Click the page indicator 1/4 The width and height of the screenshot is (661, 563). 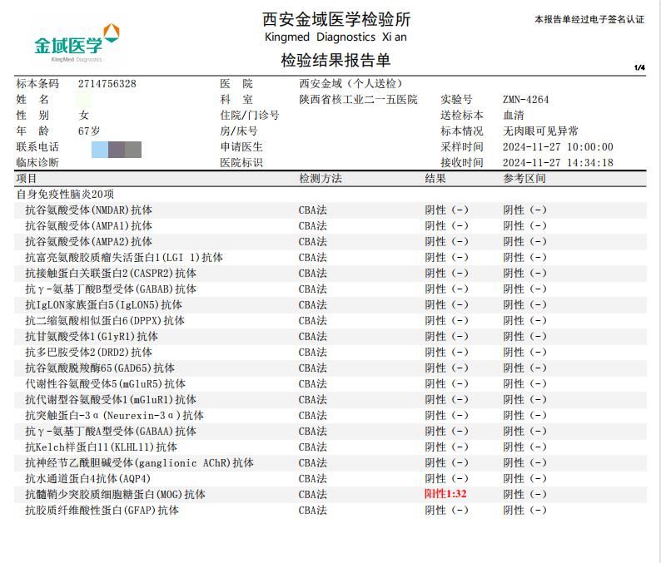[x=639, y=67]
